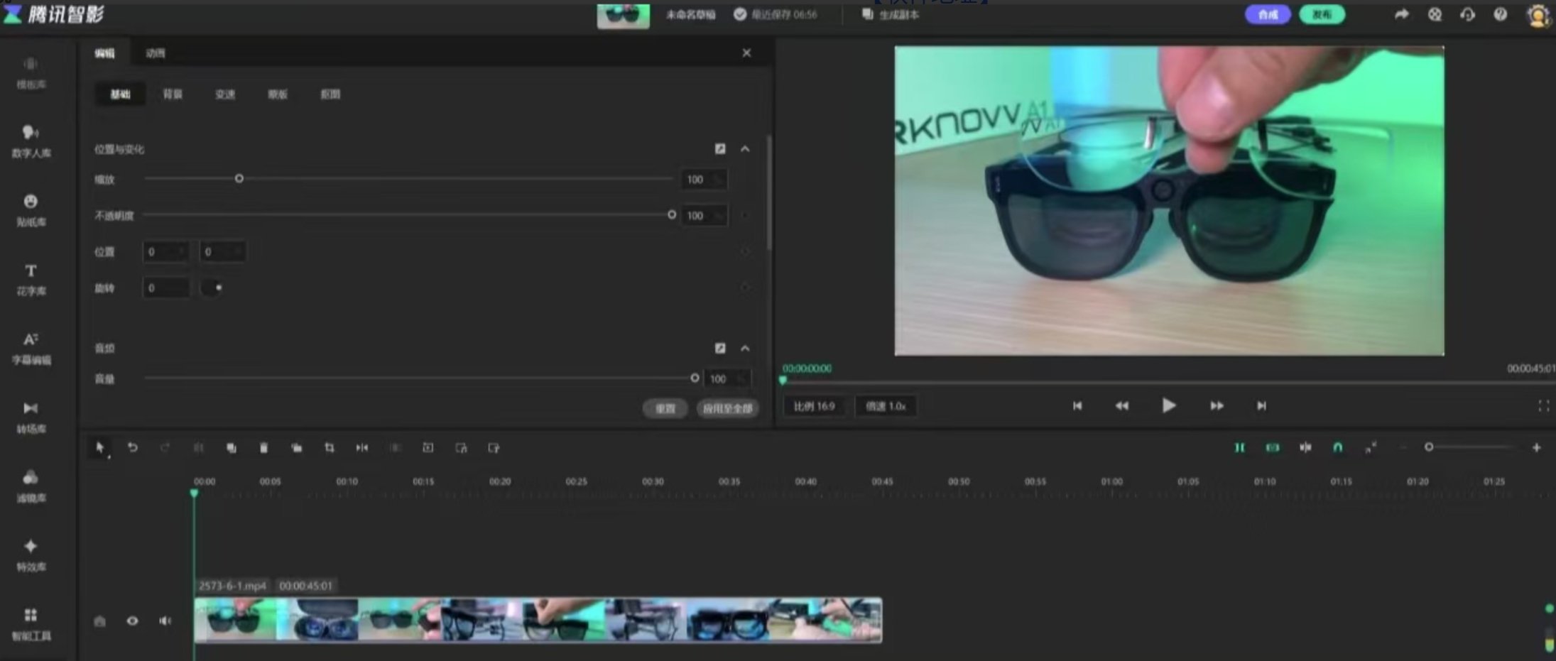
Task: Click the delete clip trash icon
Action: pyautogui.click(x=263, y=447)
